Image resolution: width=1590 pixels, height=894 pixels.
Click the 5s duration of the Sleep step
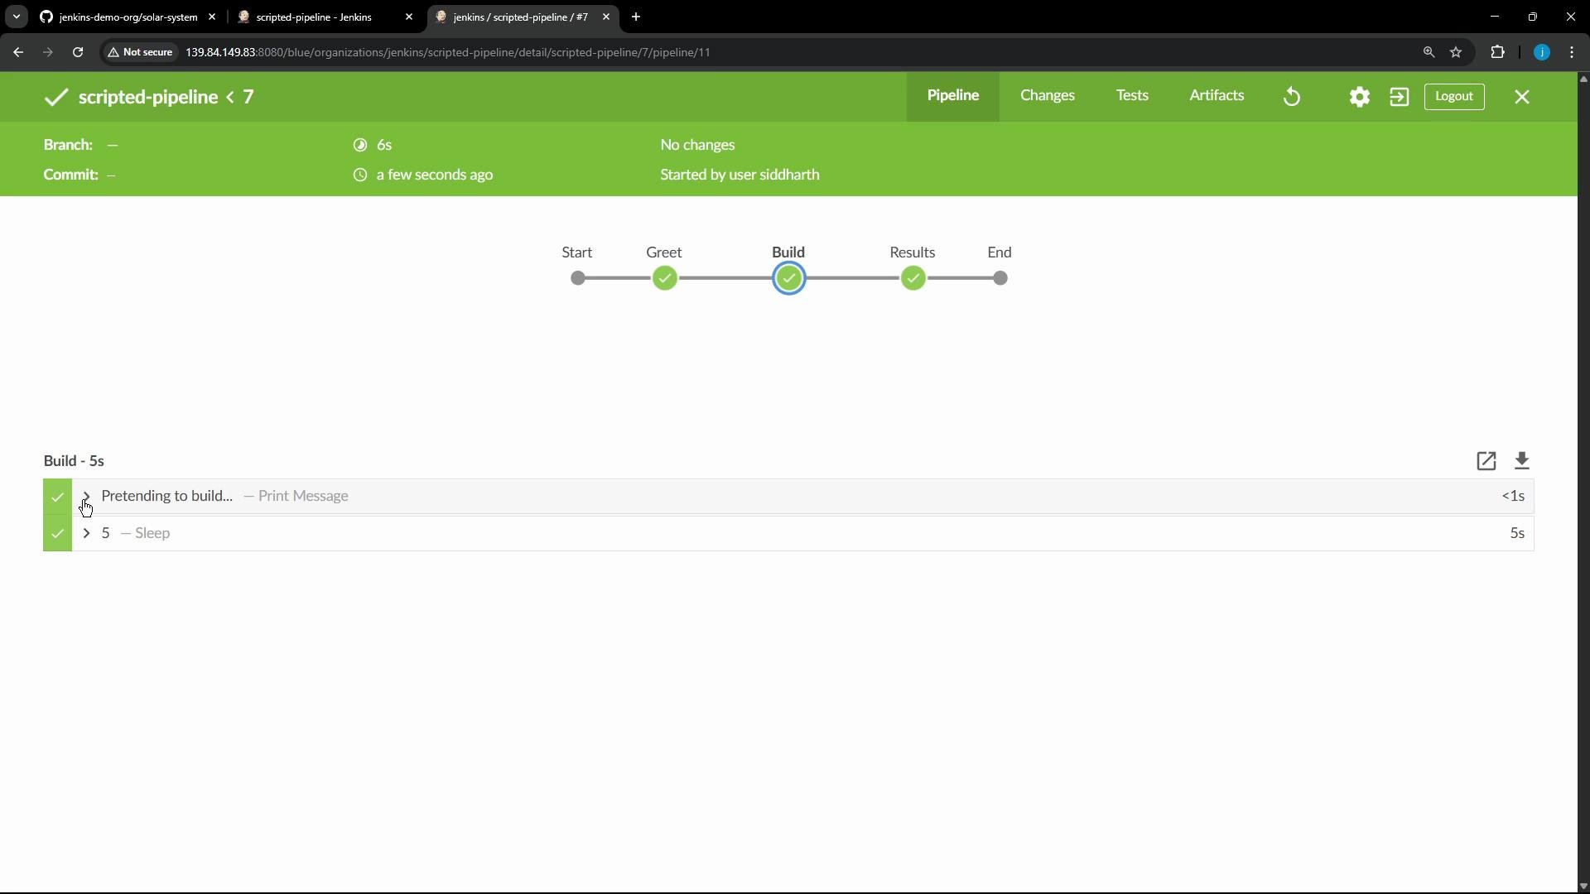(x=1517, y=534)
